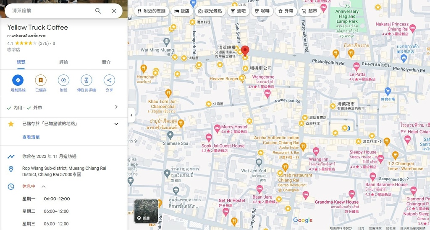
Task: Click the Khao Tom Jor Charoenchai restaurant pin
Action: tap(168, 94)
